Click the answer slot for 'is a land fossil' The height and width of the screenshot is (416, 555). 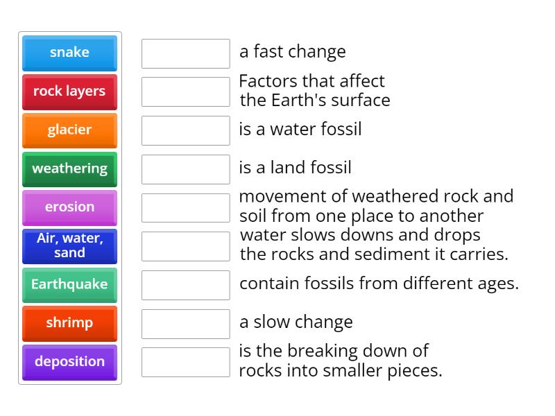click(x=185, y=168)
